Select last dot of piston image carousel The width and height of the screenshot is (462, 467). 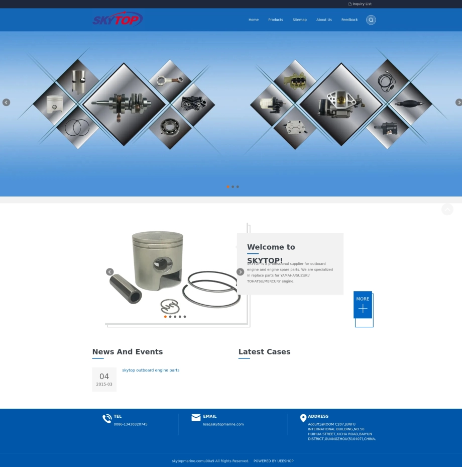coord(185,317)
